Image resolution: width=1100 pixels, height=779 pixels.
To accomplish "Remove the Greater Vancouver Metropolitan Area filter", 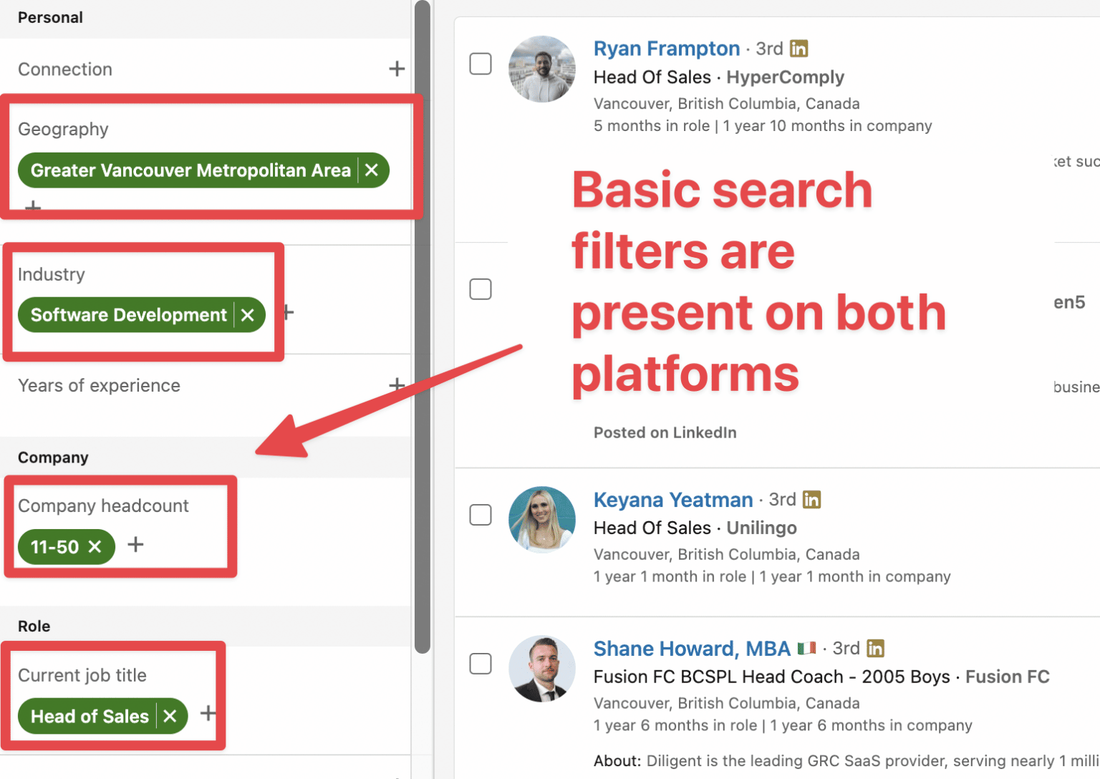I will [x=372, y=170].
